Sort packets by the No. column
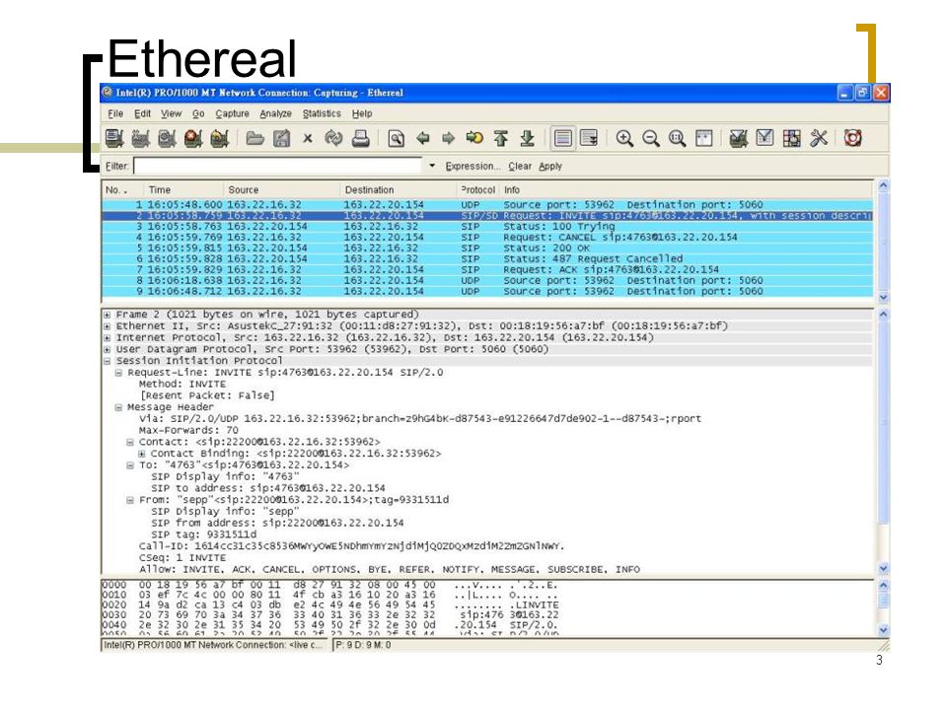Image resolution: width=947 pixels, height=710 pixels. click(122, 189)
